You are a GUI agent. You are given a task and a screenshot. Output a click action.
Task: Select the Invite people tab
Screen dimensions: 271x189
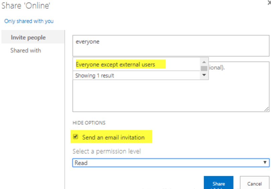(x=33, y=37)
